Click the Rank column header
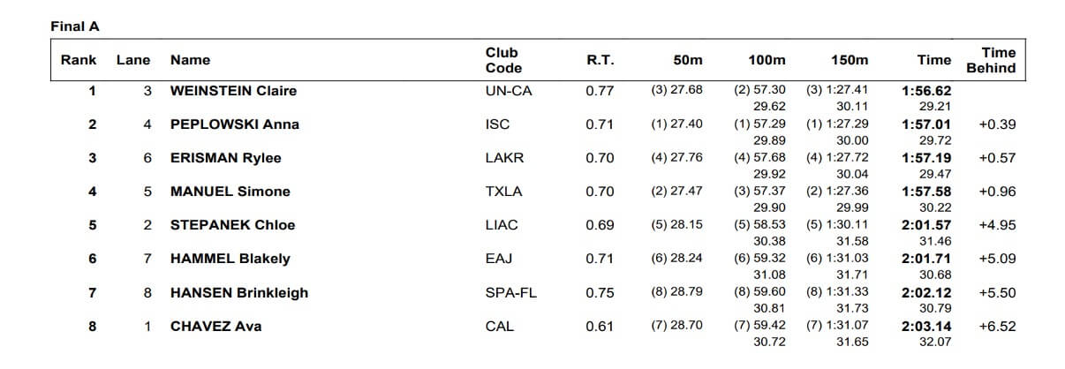Viewport: 1065px width, 369px height. 79,60
